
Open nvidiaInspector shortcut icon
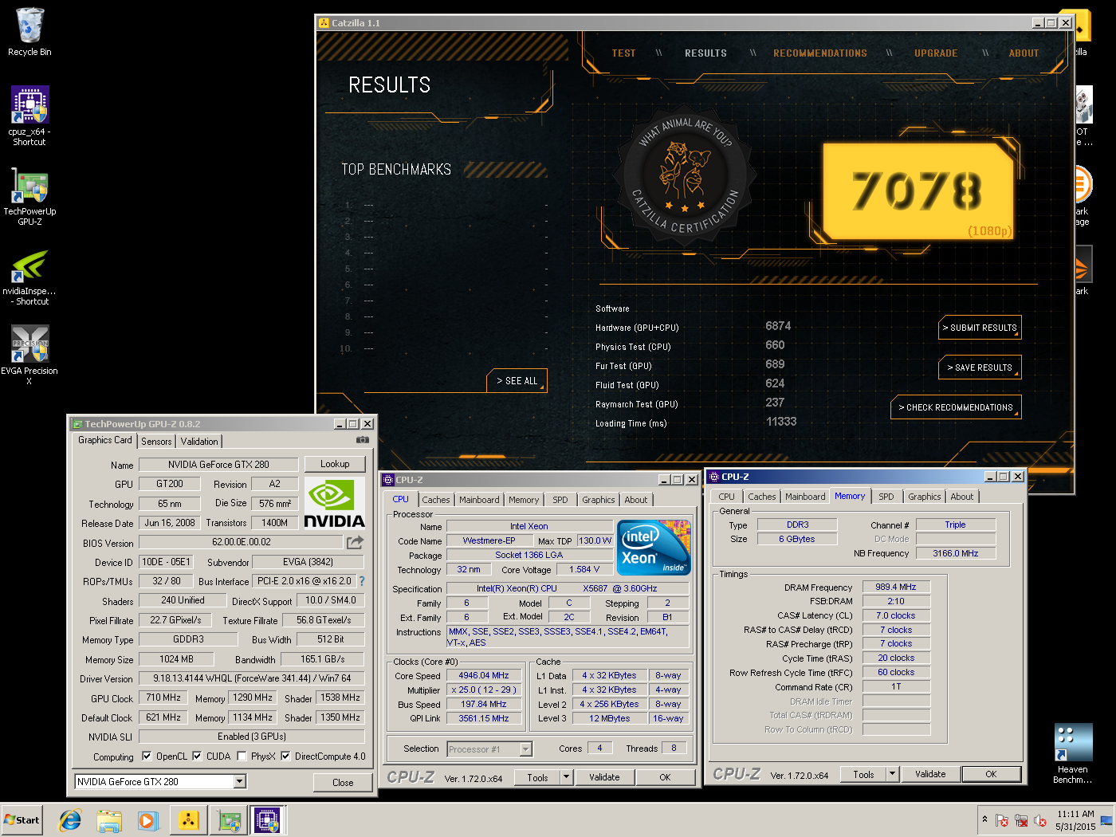pyautogui.click(x=29, y=276)
